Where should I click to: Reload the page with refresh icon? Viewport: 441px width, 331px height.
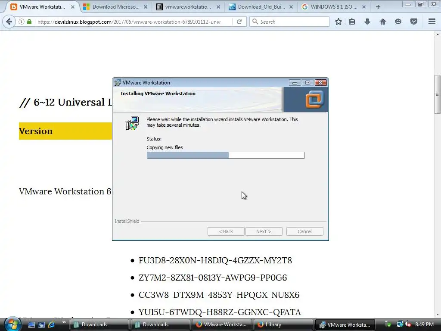coord(239,22)
